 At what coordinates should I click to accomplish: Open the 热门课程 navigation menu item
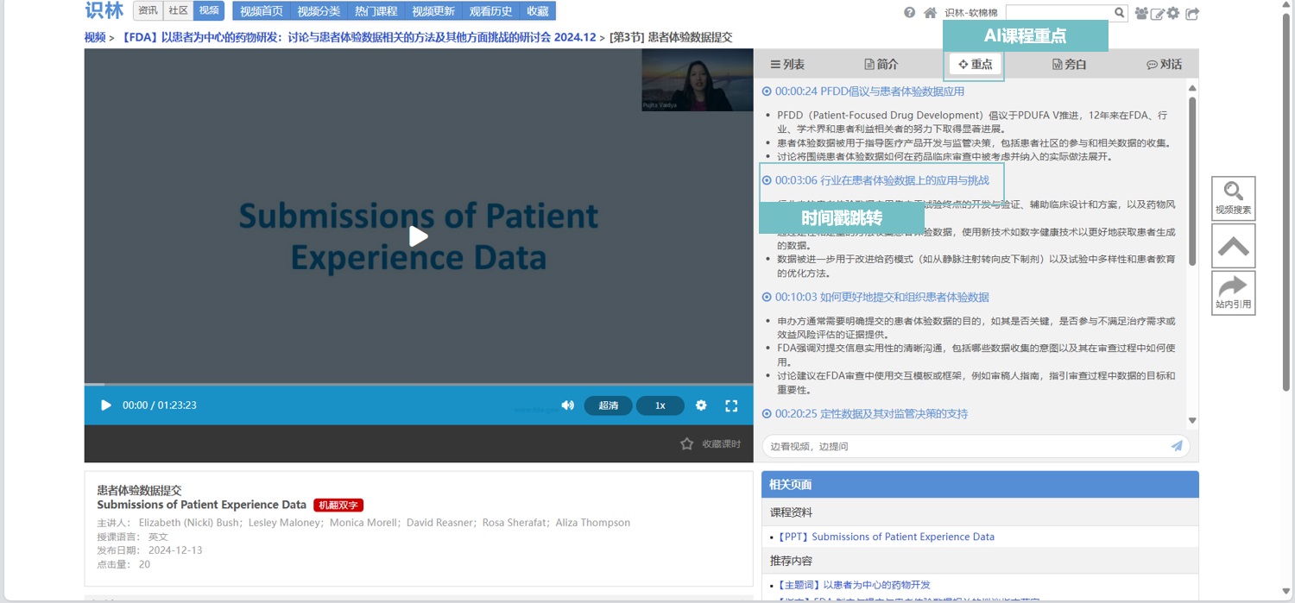[x=376, y=11]
